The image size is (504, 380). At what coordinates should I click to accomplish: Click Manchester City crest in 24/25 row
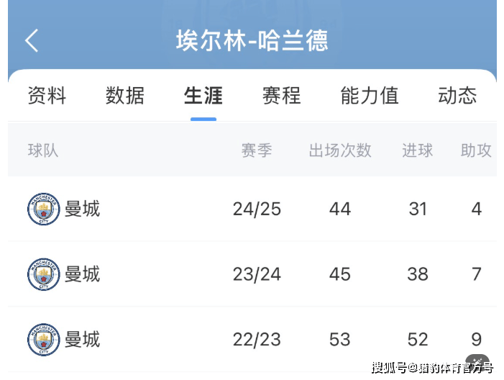44,209
